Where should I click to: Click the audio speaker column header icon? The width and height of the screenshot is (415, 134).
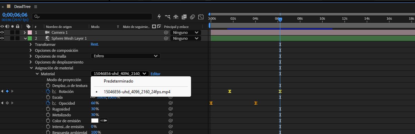(x=7, y=27)
